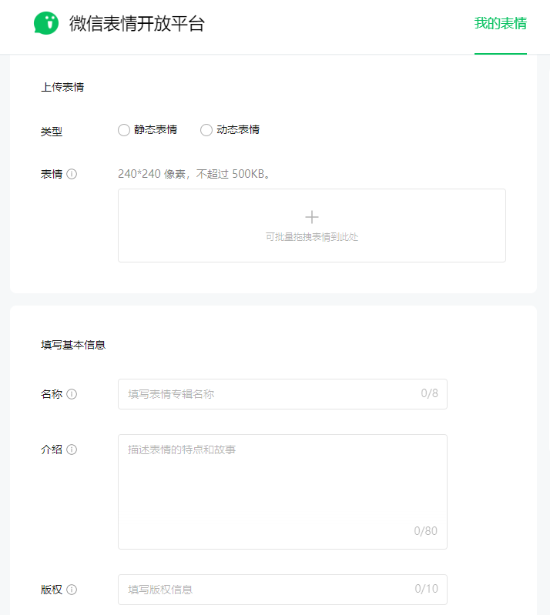
Task: Click the 填写基本信息 section heading
Action: coord(73,345)
